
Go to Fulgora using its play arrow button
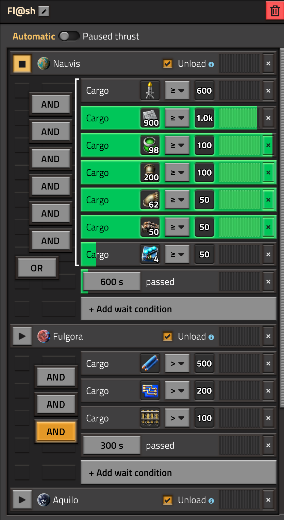pyautogui.click(x=22, y=336)
